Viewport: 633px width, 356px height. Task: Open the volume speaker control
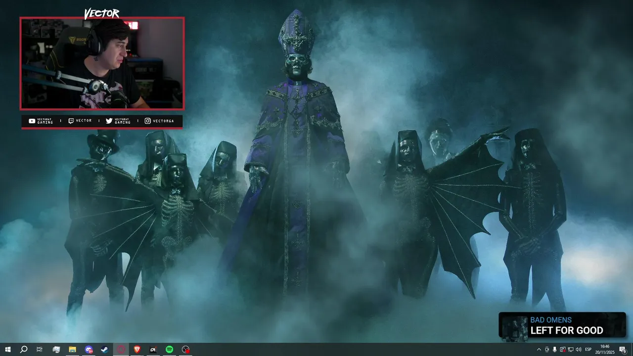[579, 350]
